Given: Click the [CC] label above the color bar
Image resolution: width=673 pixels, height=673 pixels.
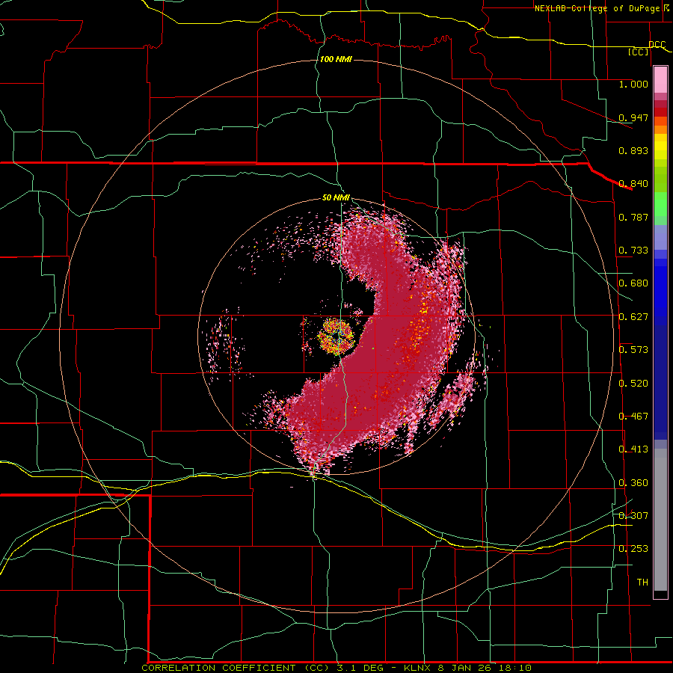Looking at the screenshot, I should click(x=639, y=52).
